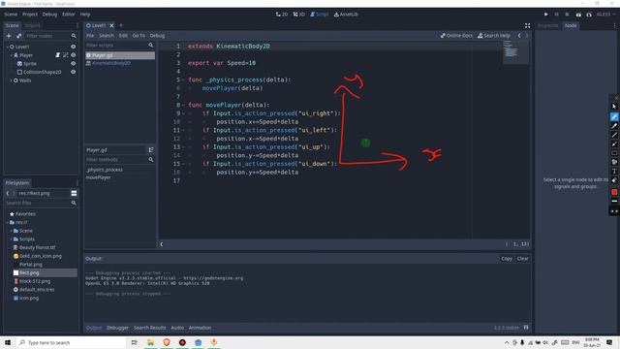Open the script editor Go To menu
Image resolution: width=620 pixels, height=349 pixels.
(x=139, y=36)
